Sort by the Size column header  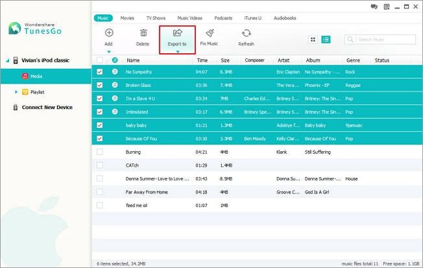[x=225, y=60]
